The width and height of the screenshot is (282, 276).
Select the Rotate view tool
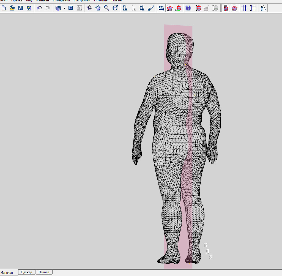[89, 8]
